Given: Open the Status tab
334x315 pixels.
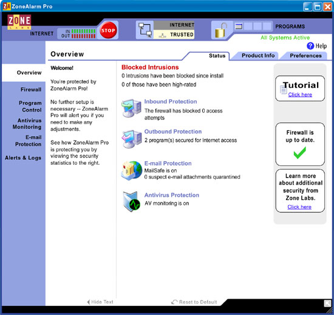Looking at the screenshot, I should [217, 56].
